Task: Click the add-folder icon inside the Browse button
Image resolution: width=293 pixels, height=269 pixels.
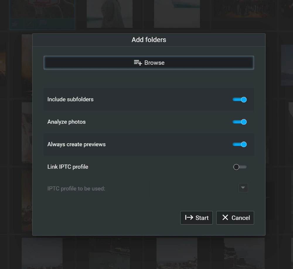Action: (138, 62)
